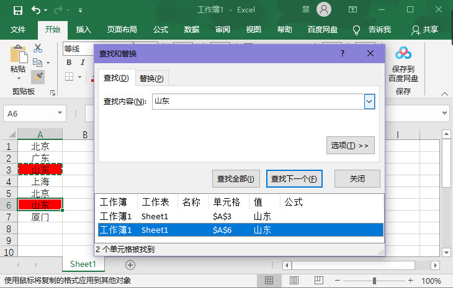The width and height of the screenshot is (453, 288).
Task: Open Customize Quick Access Toolbar dropdown
Action: click(81, 11)
